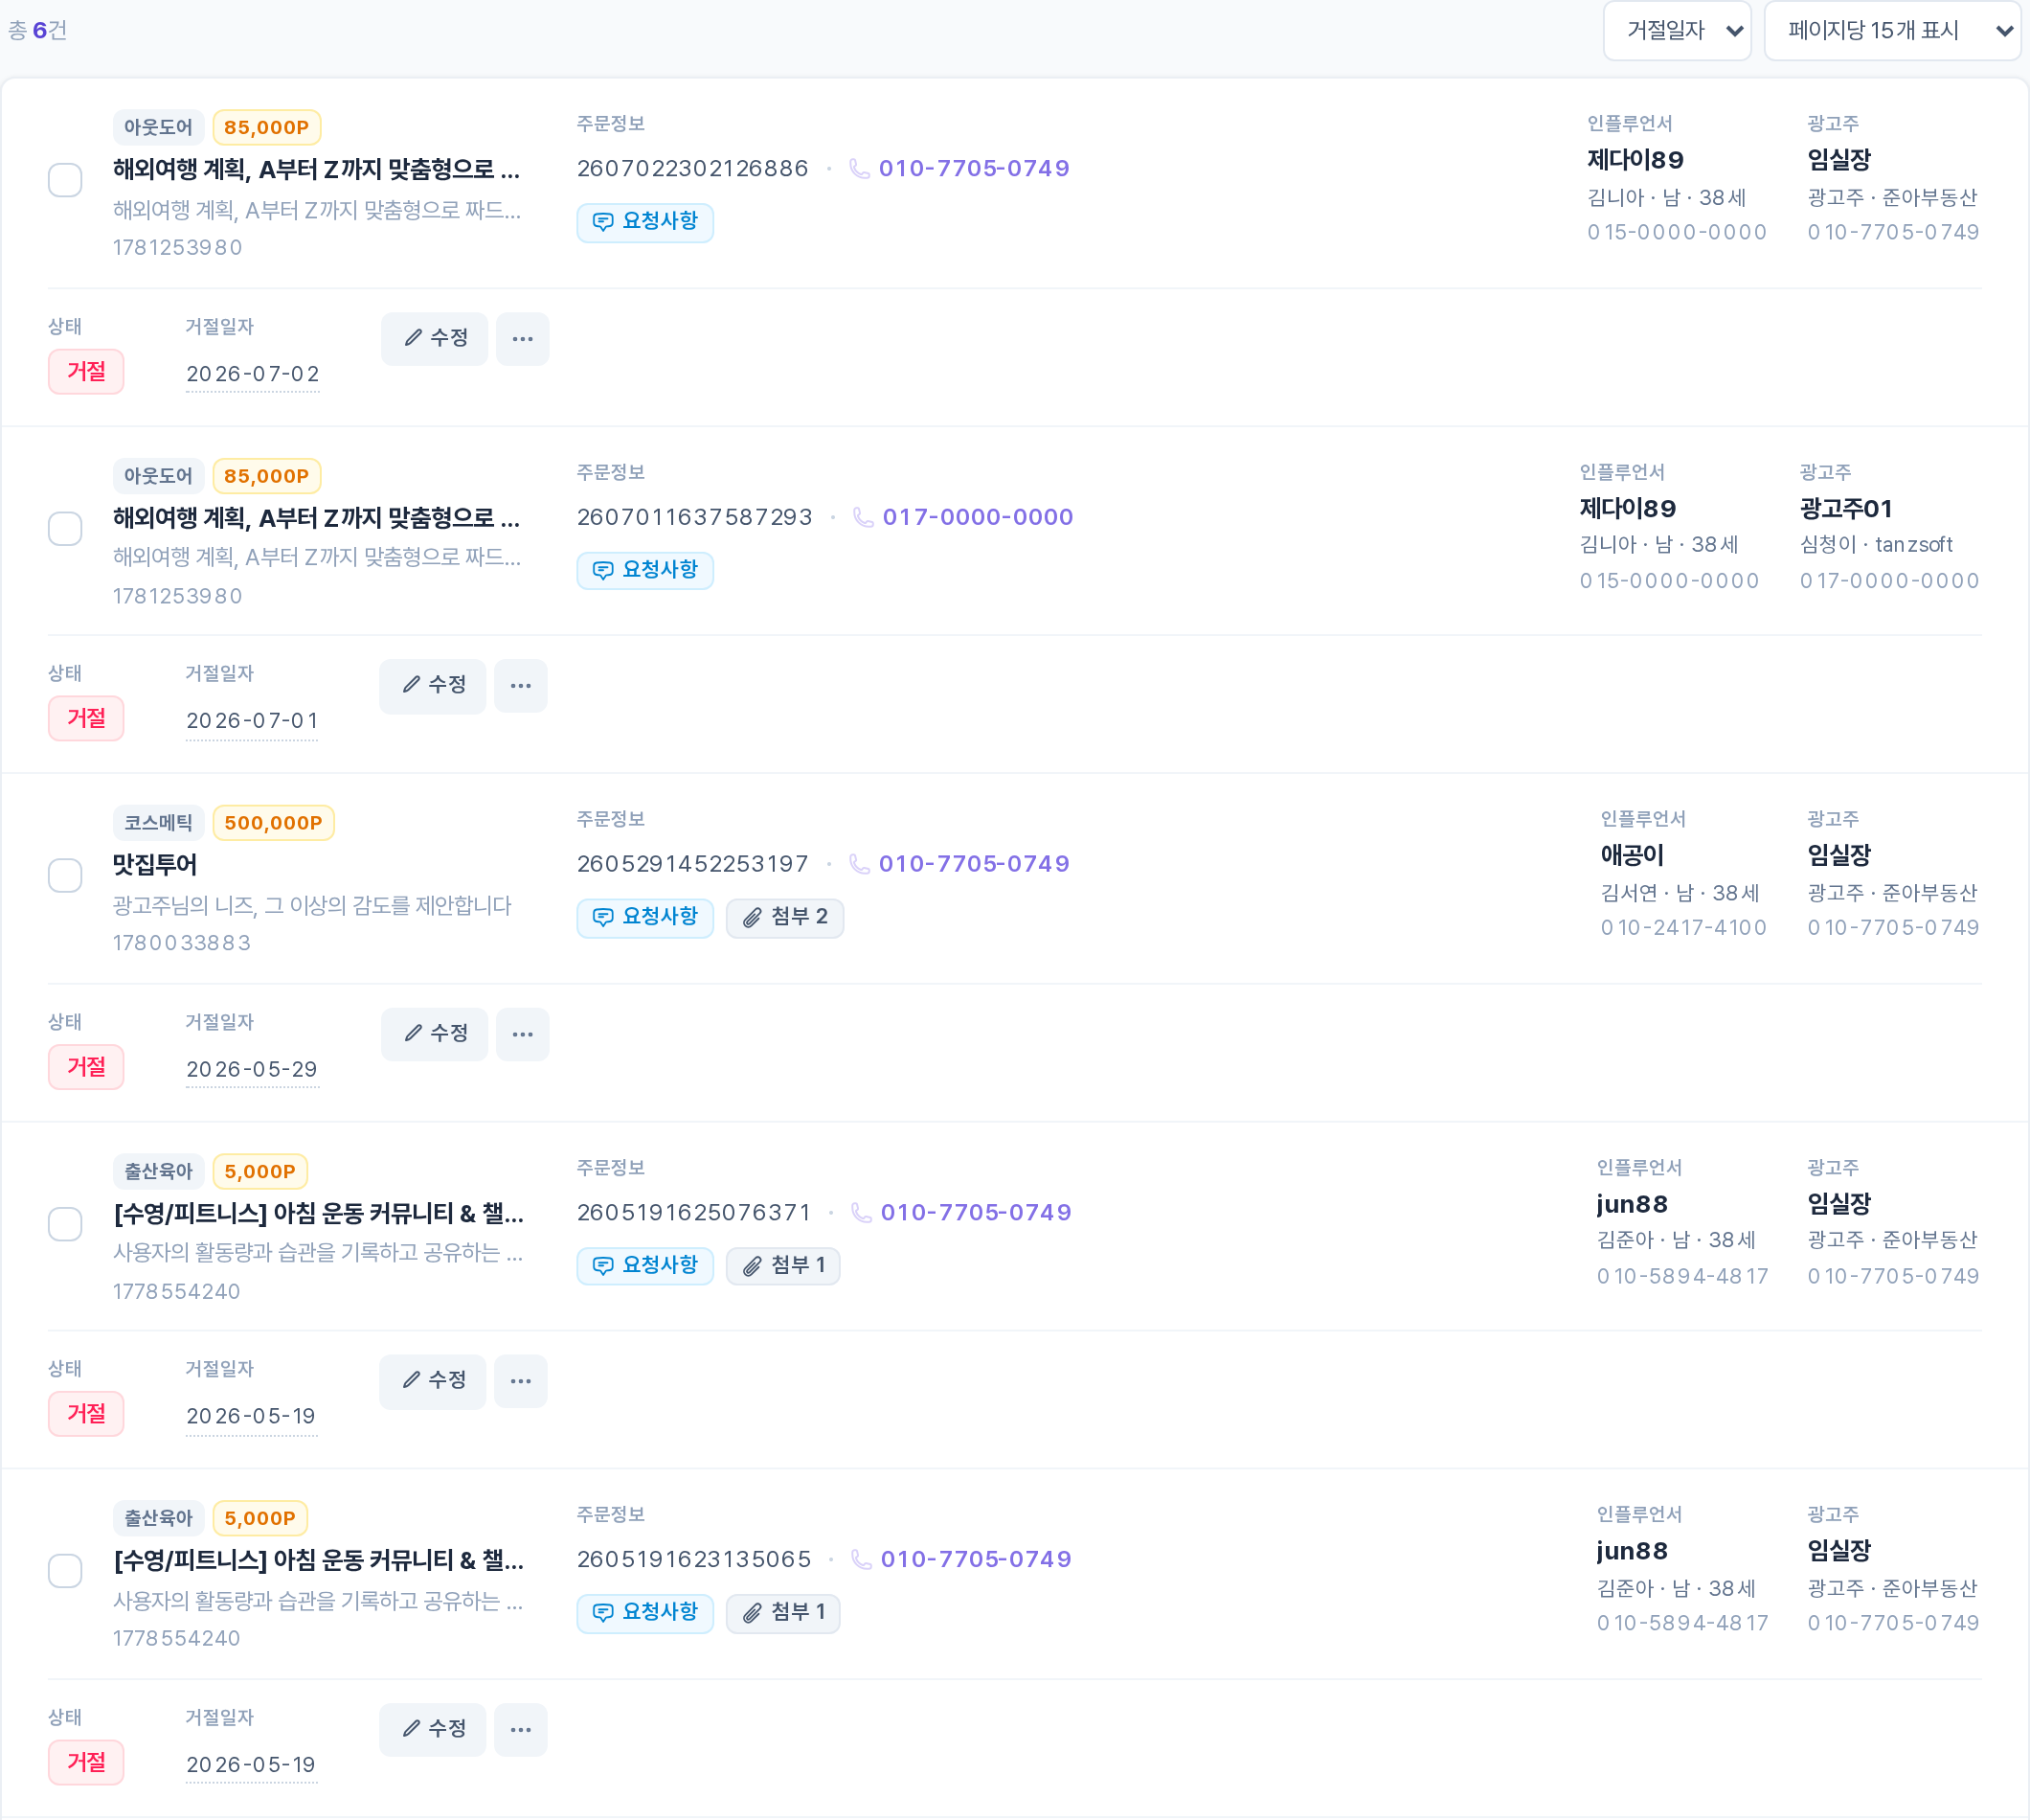The height and width of the screenshot is (1820, 2030).
Task: Click the 500,000P point badge
Action: [273, 823]
